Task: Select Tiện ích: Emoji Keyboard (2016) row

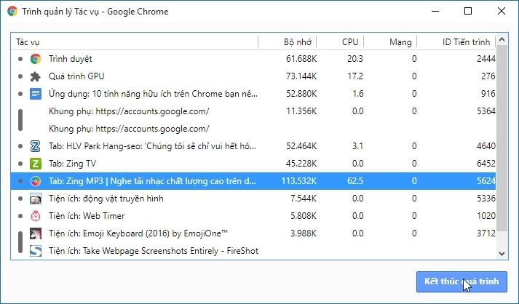Action: [x=253, y=233]
